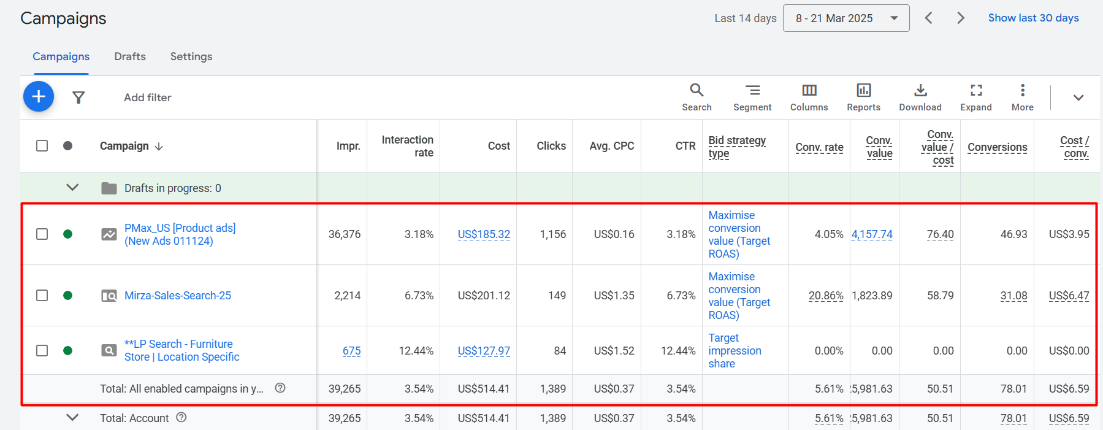The image size is (1103, 430).
Task: Modify table Columns
Action: coord(809,98)
